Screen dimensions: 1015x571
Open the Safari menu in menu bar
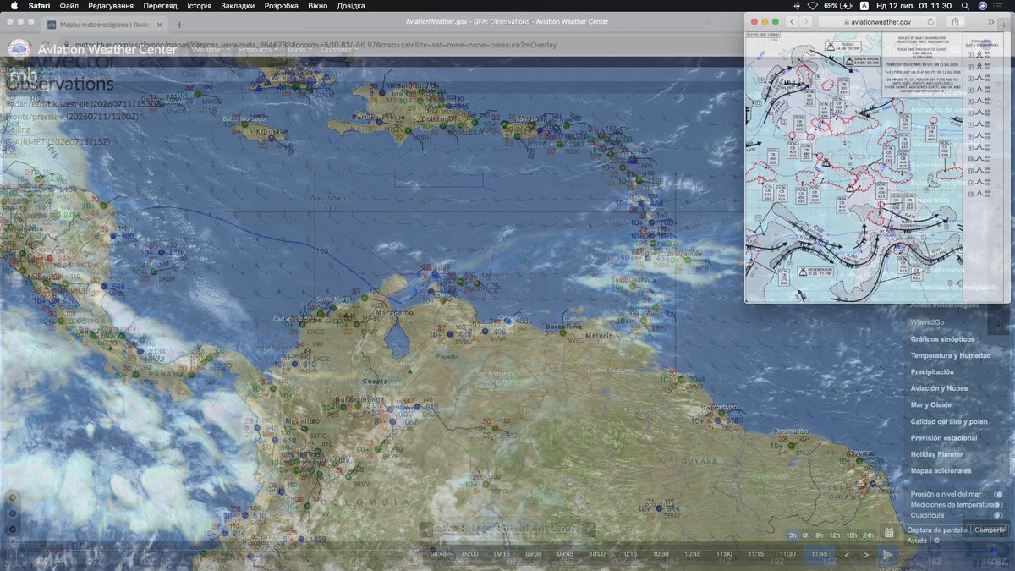[40, 5]
